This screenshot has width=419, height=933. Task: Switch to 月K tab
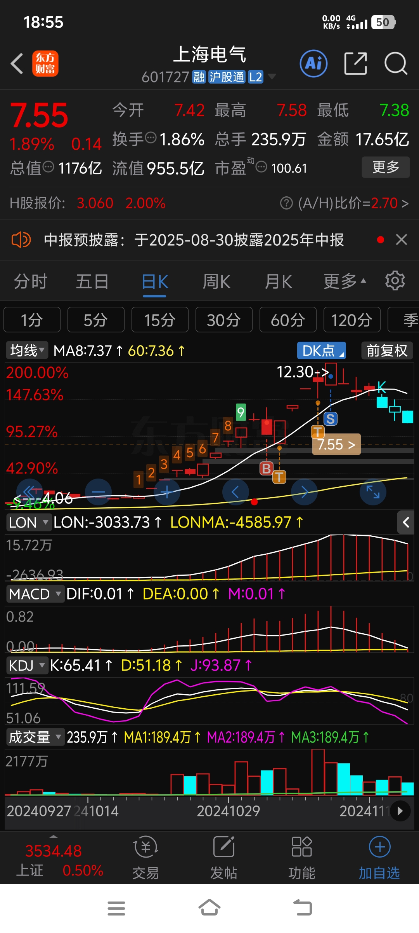(x=278, y=281)
